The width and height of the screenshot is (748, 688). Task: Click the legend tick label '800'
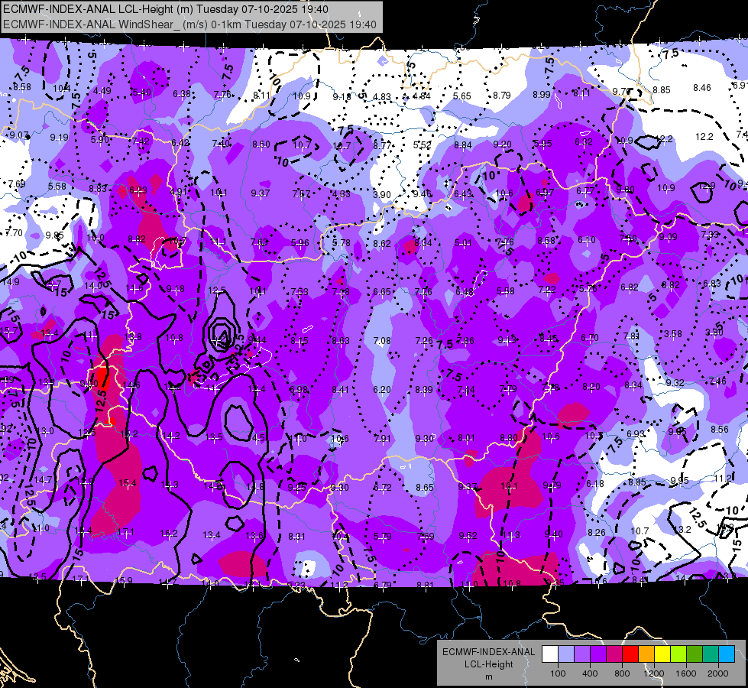click(622, 673)
